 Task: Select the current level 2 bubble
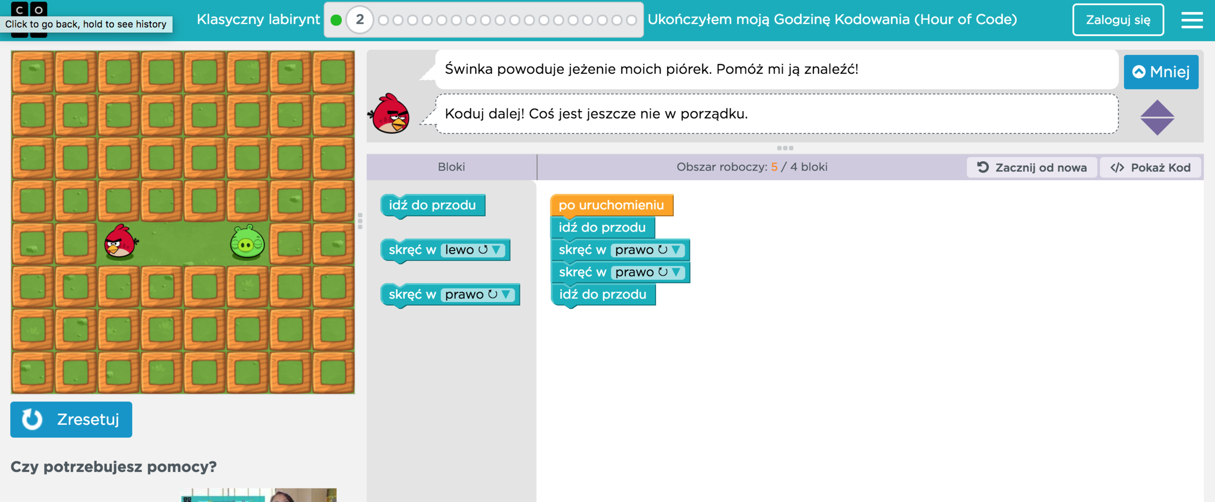[360, 20]
